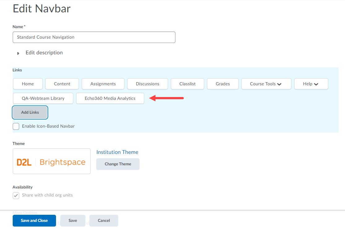Open the Course Tools dropdown chevron
This screenshot has width=345, height=229.
point(279,84)
